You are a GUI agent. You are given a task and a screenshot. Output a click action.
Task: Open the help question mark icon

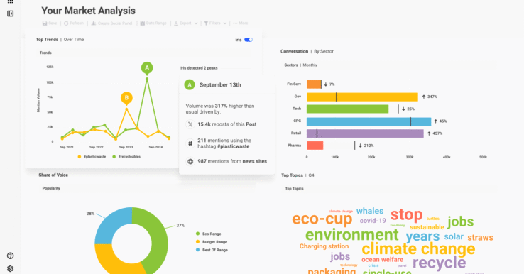click(11, 256)
